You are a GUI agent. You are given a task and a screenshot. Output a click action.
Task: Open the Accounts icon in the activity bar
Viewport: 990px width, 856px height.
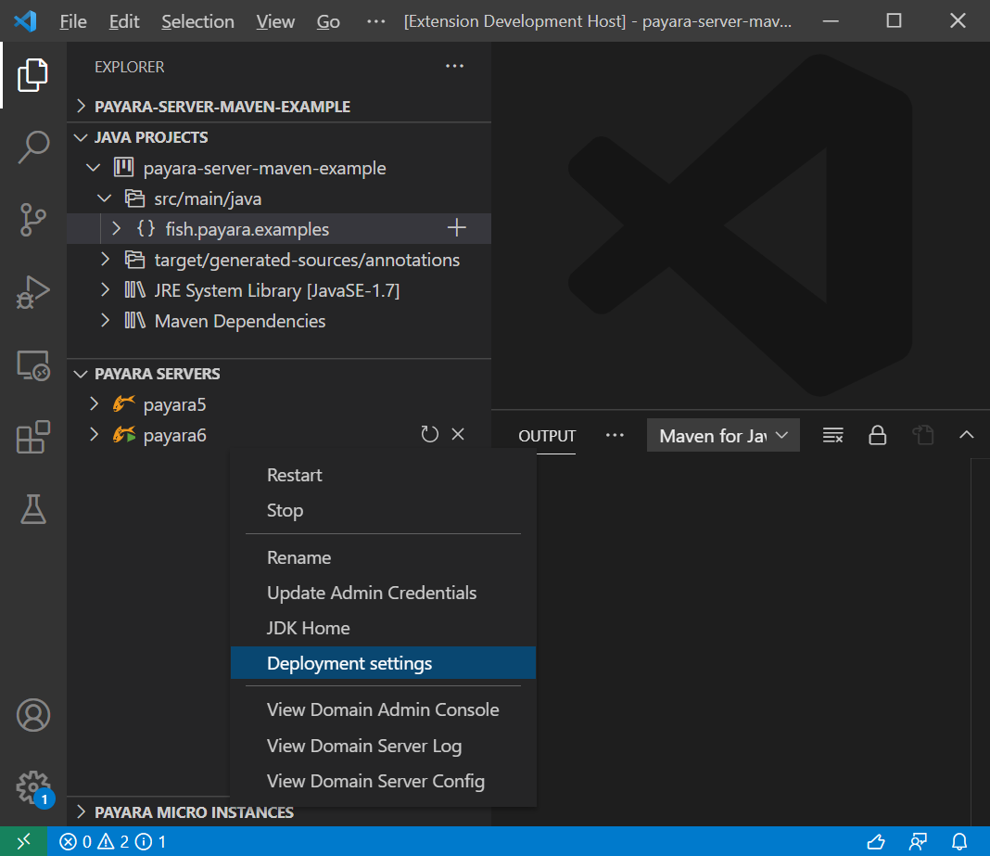33,715
